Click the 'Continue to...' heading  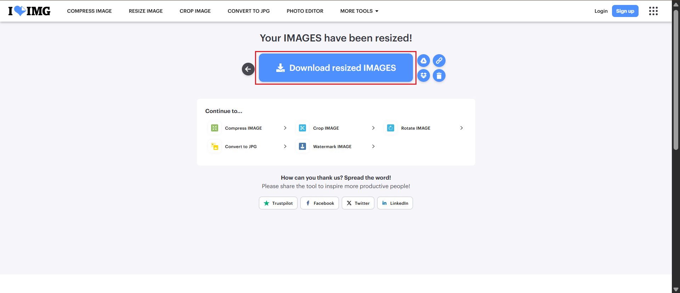point(224,111)
